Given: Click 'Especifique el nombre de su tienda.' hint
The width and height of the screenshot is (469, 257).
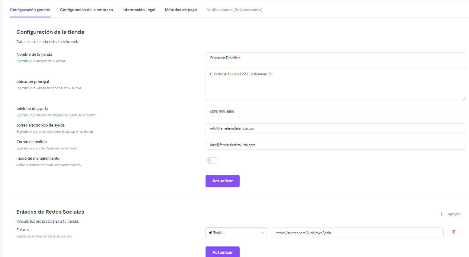Looking at the screenshot, I should click(x=41, y=61).
